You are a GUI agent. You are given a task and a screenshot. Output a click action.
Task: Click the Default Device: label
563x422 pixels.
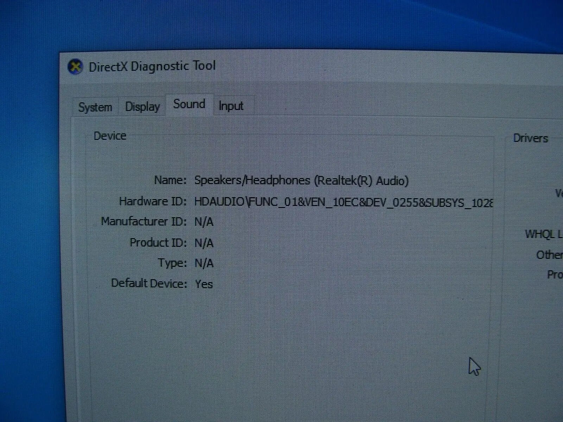[149, 283]
